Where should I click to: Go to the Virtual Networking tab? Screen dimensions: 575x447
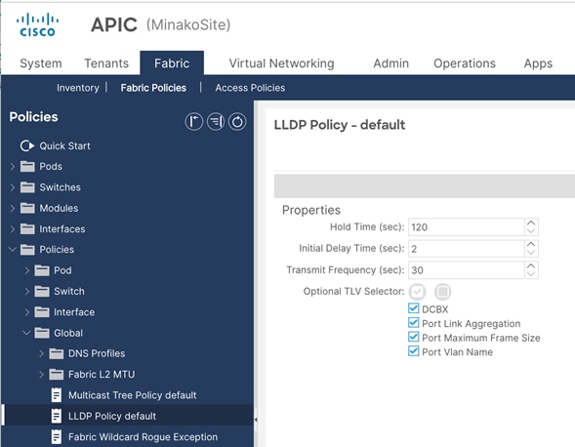pos(281,63)
